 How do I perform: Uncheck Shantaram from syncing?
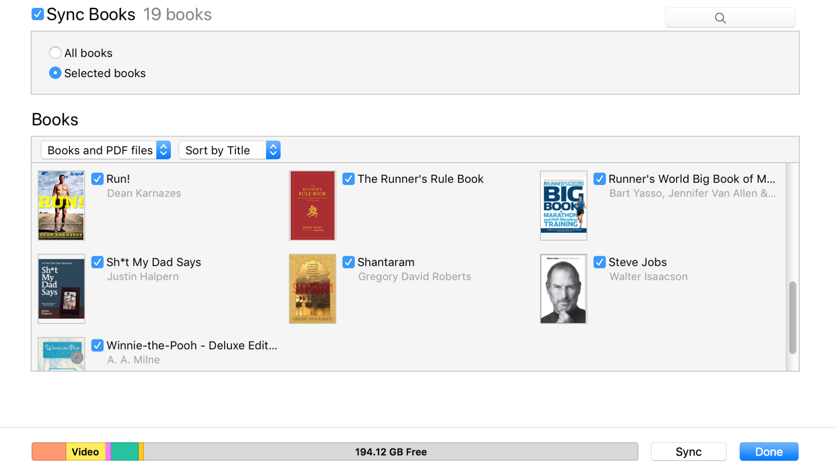click(348, 262)
